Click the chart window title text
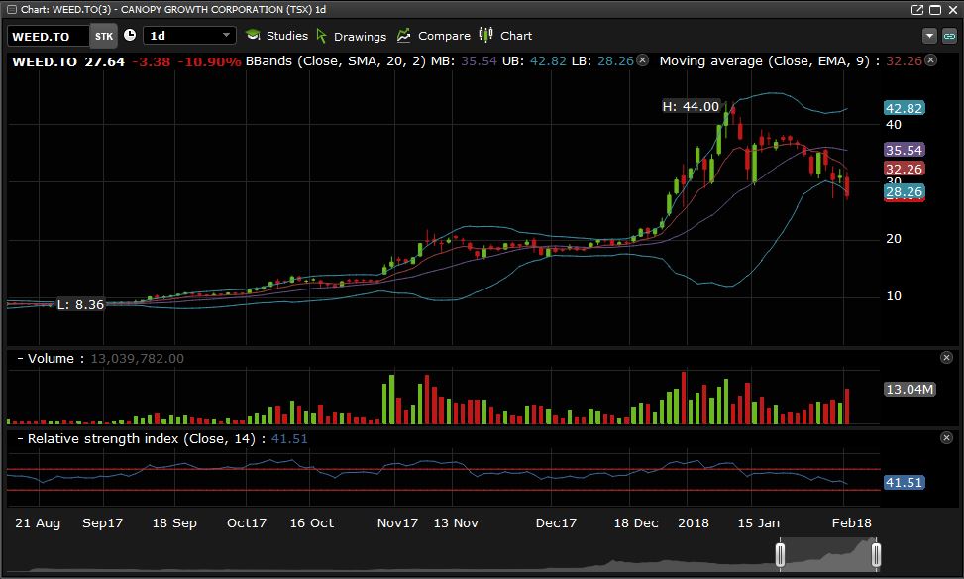This screenshot has width=964, height=579. 173,9
